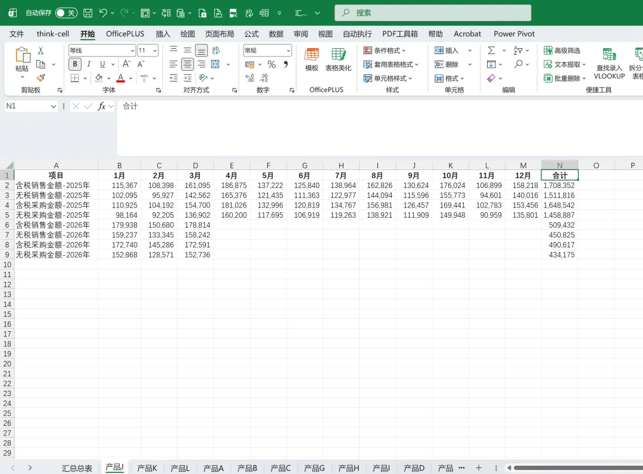
Task: Switch to 产品K sheet tab
Action: tap(147, 468)
